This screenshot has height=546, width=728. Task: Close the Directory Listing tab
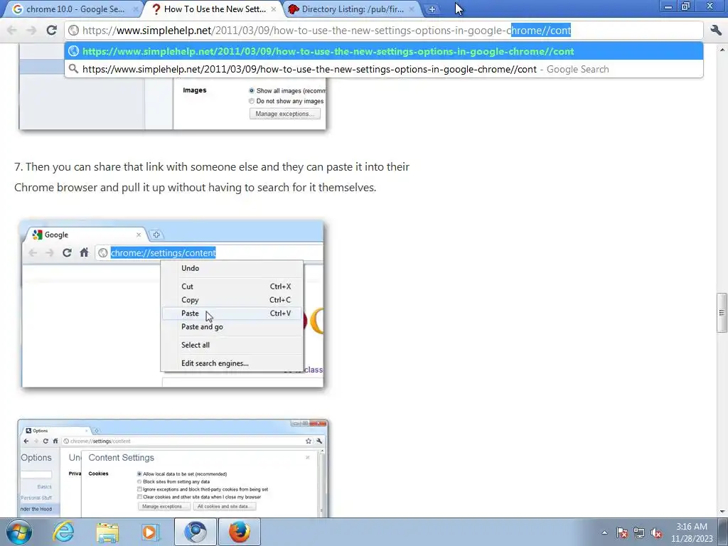pyautogui.click(x=412, y=9)
